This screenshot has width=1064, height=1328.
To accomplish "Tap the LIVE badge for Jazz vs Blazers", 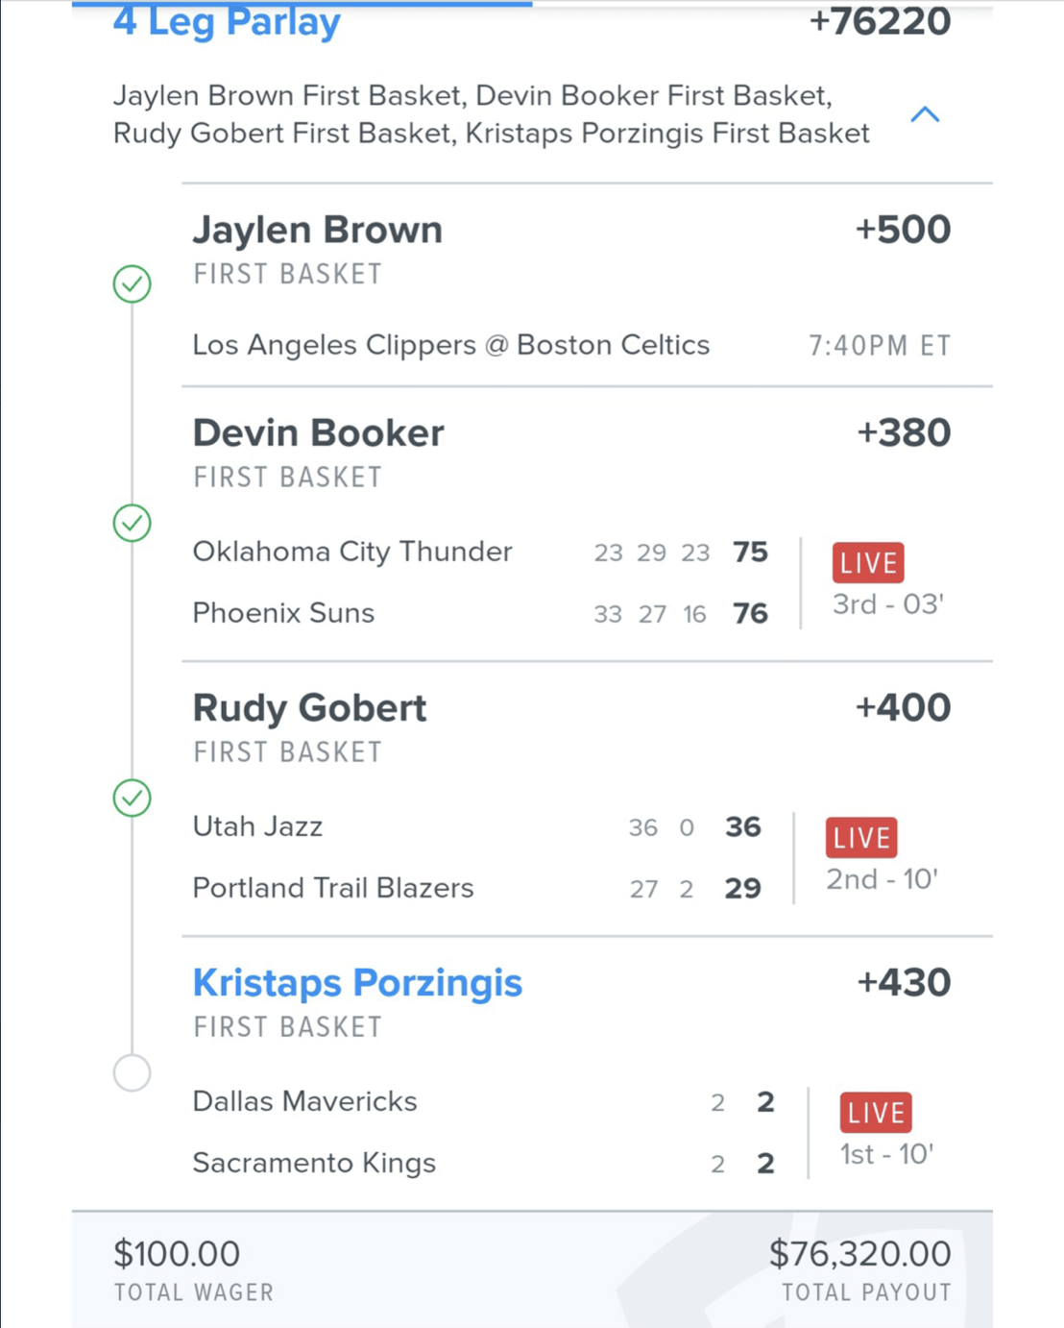I will point(861,838).
